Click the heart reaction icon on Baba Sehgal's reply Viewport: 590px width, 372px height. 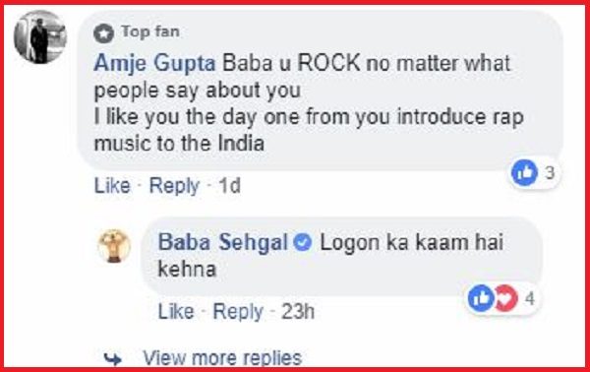506,298
